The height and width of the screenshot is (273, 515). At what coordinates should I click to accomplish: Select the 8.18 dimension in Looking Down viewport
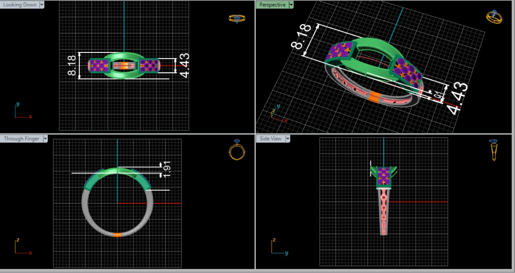click(x=72, y=66)
